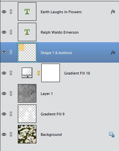Viewport: 119px width, 151px height.
Task: Click the lock icon on Background layer
Action: (x=112, y=135)
